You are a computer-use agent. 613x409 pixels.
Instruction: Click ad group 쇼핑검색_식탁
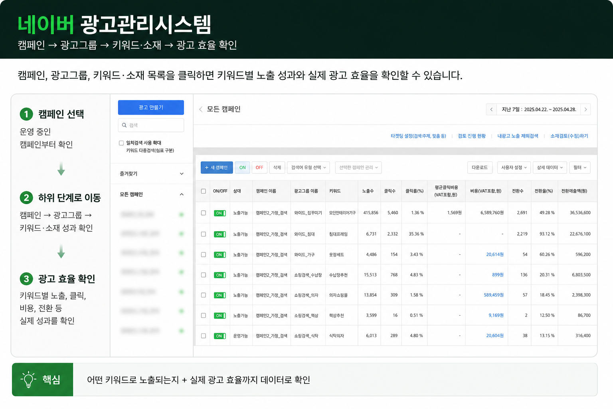pyautogui.click(x=306, y=336)
